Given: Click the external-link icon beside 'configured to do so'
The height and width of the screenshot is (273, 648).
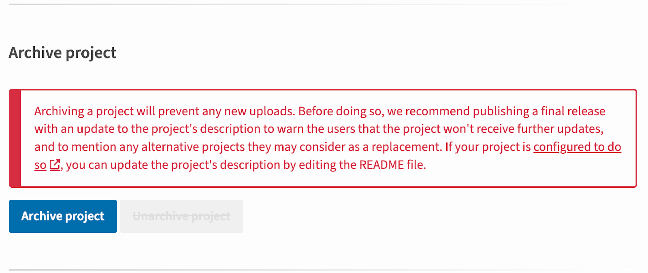Looking at the screenshot, I should pyautogui.click(x=54, y=165).
